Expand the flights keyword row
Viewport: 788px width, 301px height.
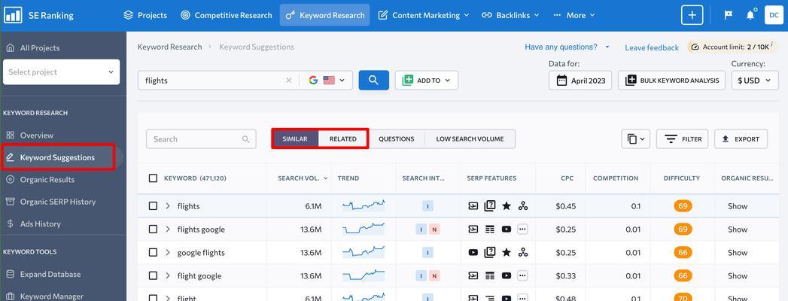point(168,206)
